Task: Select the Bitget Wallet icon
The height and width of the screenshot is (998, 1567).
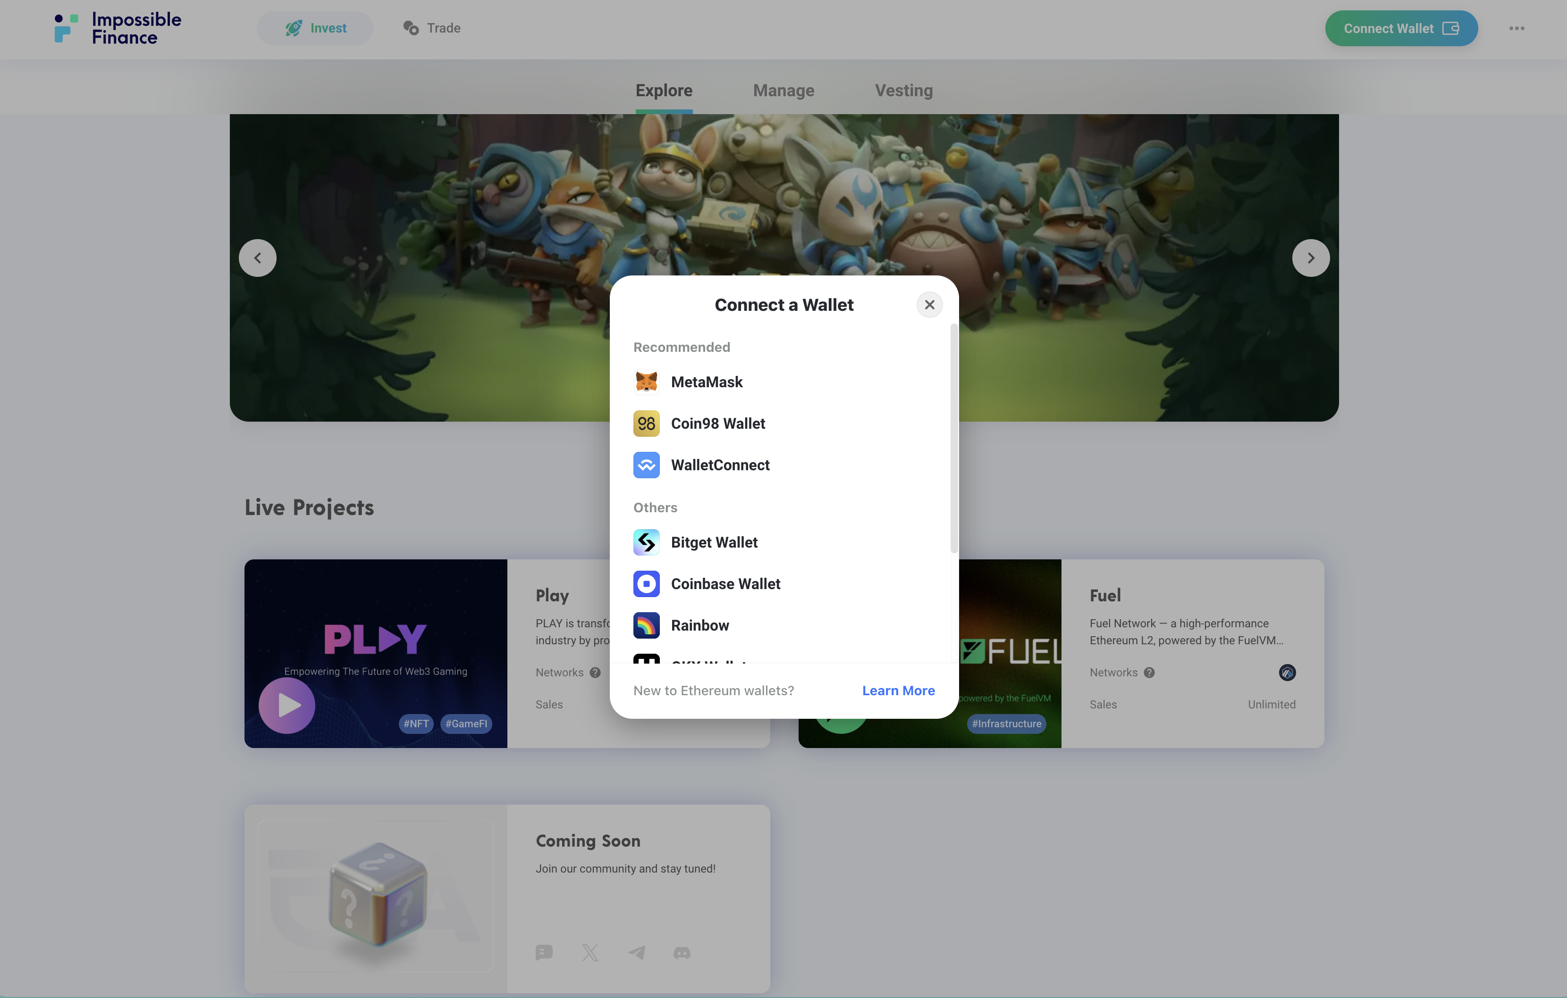Action: point(646,542)
